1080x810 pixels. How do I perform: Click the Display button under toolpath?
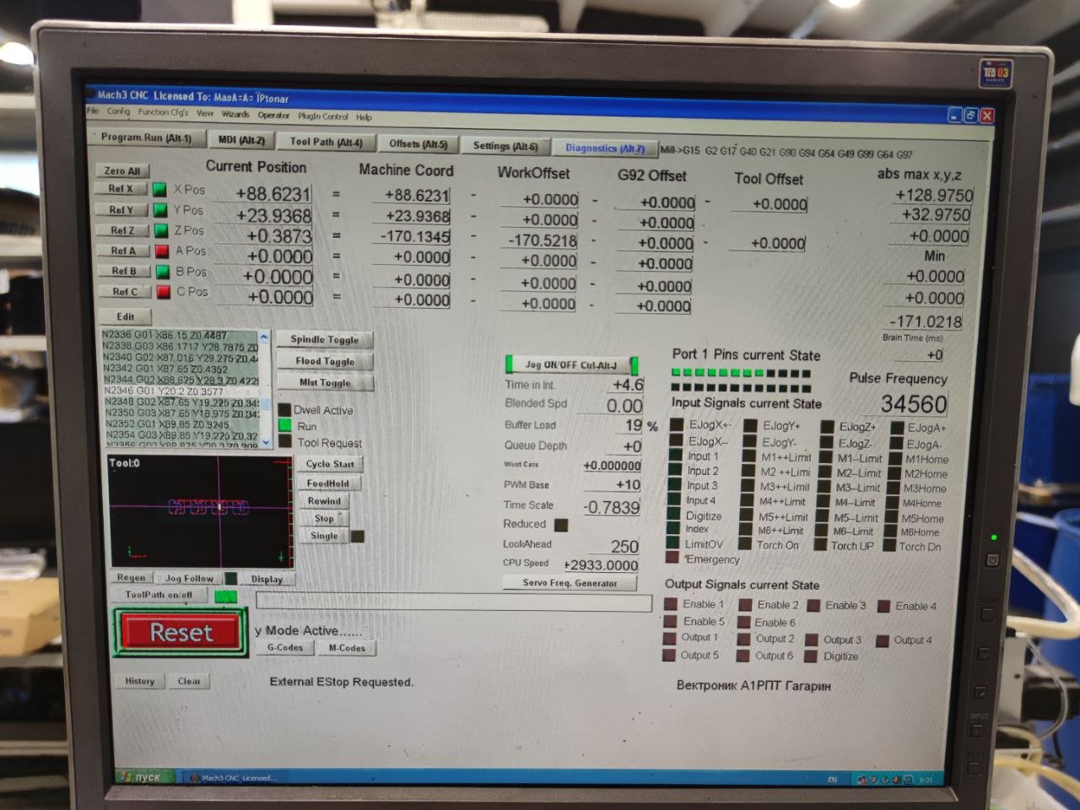267,579
